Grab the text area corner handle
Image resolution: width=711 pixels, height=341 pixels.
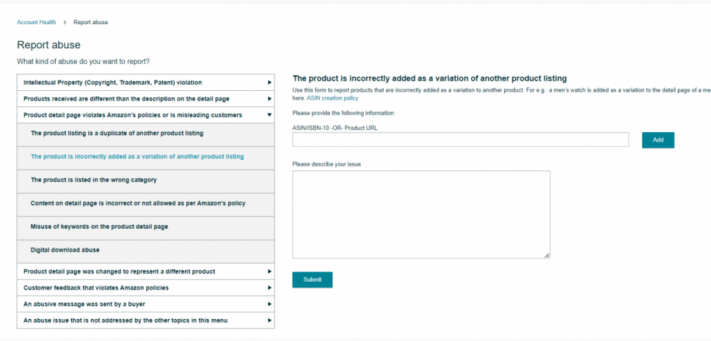click(x=547, y=256)
